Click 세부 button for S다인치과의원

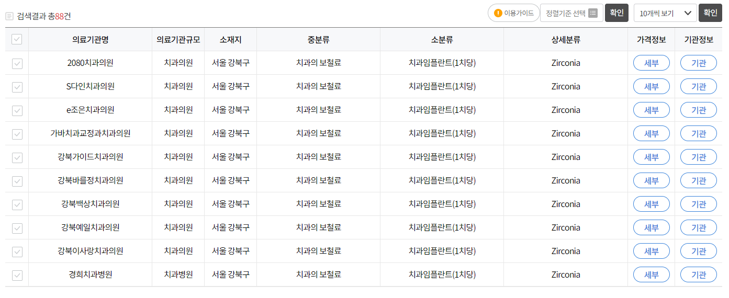(x=652, y=87)
